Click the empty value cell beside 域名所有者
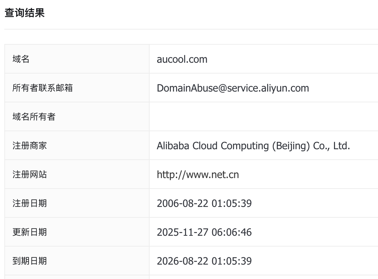 (x=263, y=117)
